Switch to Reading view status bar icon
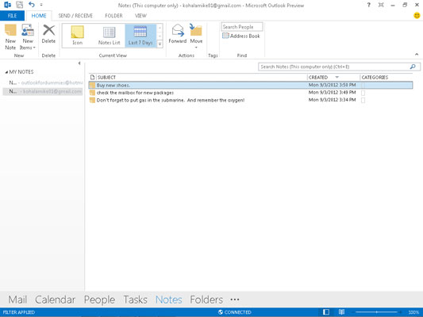423x317 pixels. pyautogui.click(x=341, y=312)
